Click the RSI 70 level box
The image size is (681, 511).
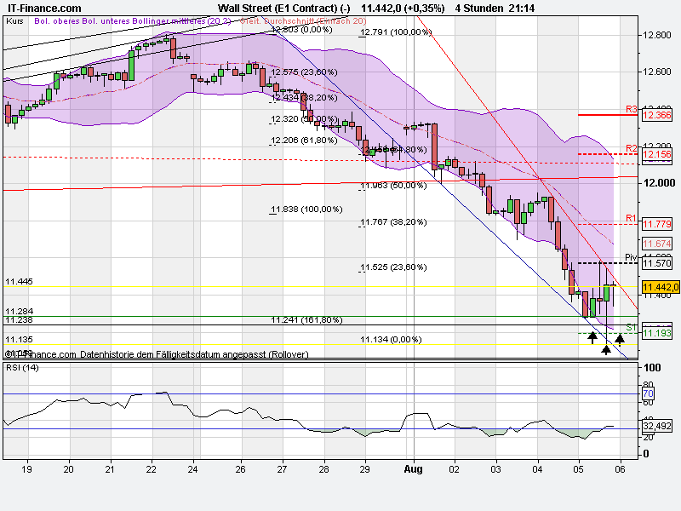click(648, 393)
